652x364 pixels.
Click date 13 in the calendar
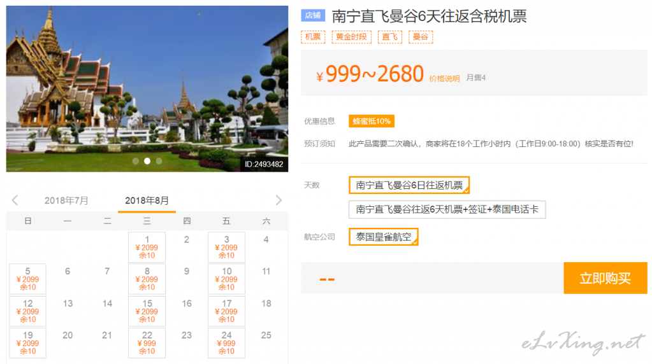click(68, 304)
